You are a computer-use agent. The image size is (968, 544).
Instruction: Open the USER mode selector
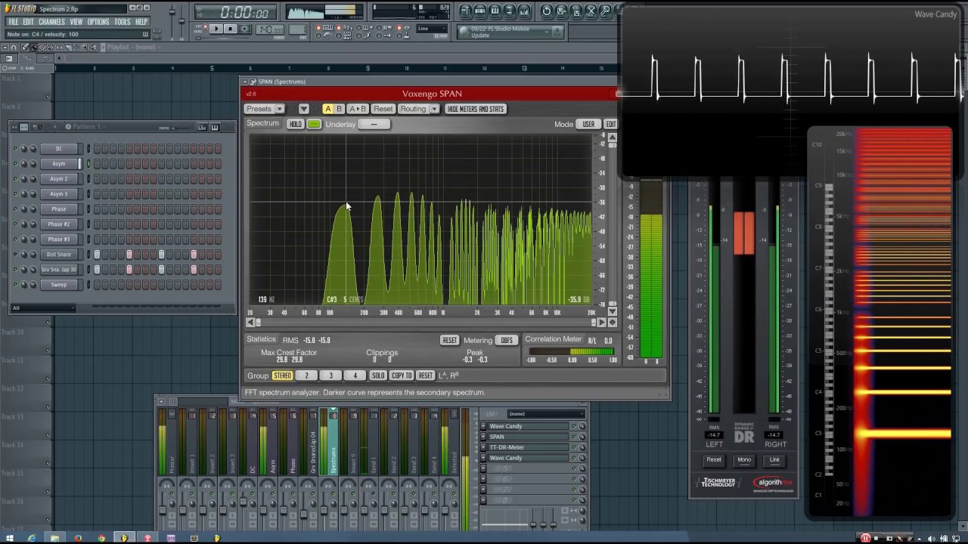pos(588,124)
